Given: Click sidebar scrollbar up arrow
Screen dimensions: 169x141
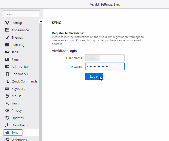Looking at the screenshot, I should click(x=41, y=21).
